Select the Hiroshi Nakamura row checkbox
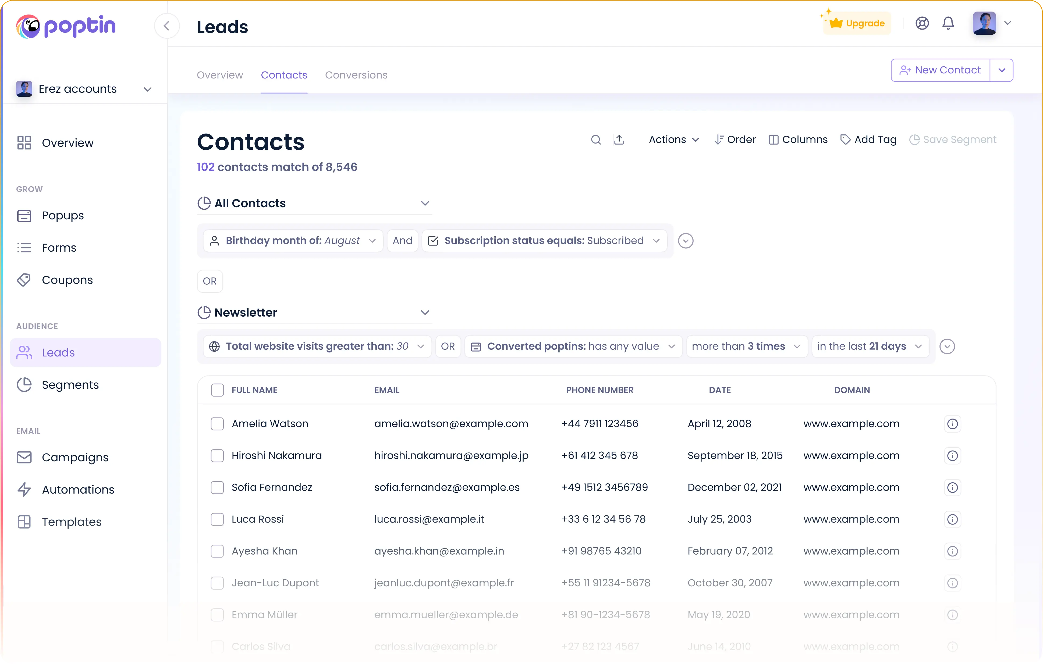The width and height of the screenshot is (1043, 664). pyautogui.click(x=217, y=455)
